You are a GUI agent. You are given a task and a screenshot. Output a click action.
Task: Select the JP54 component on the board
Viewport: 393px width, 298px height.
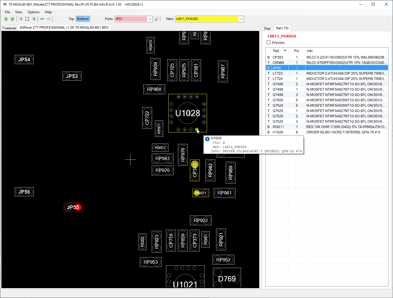pos(24,59)
